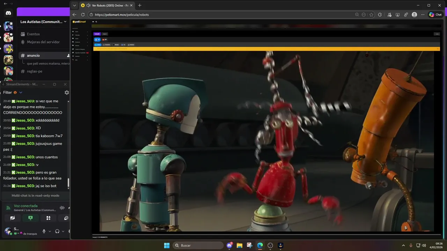447x251 pixels.
Task: Select the reglas-pe channel in Discord
Action: (x=35, y=71)
